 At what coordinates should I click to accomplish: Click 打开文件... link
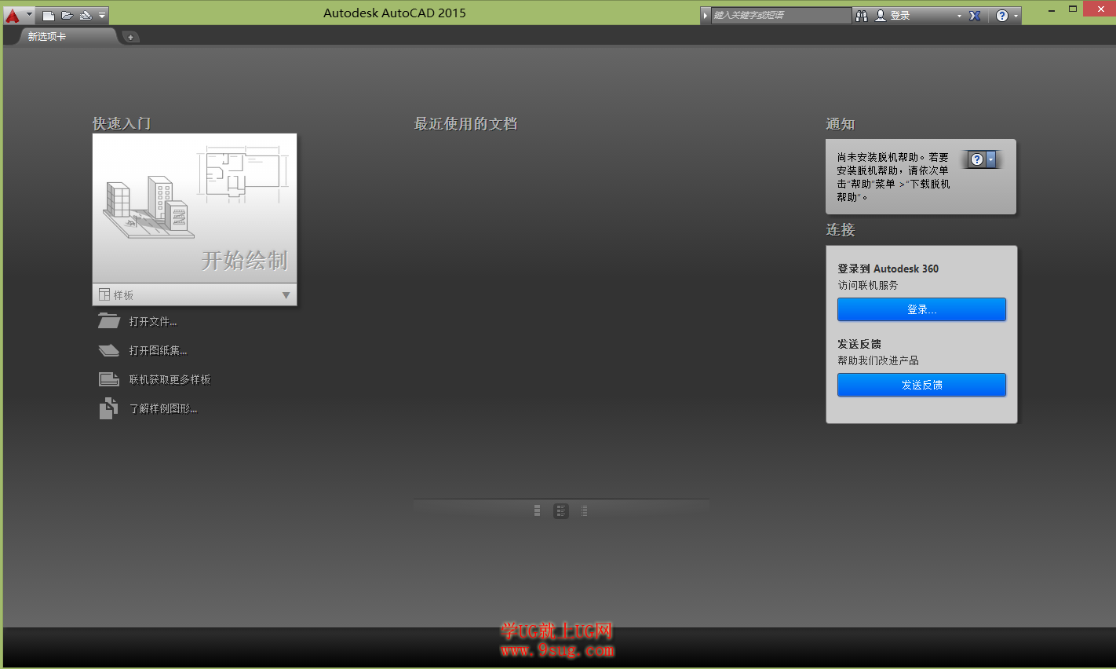point(153,322)
